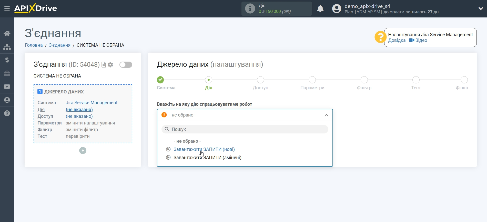487x222 pixels.
Task: Open the home sidebar icon
Action: (7, 33)
